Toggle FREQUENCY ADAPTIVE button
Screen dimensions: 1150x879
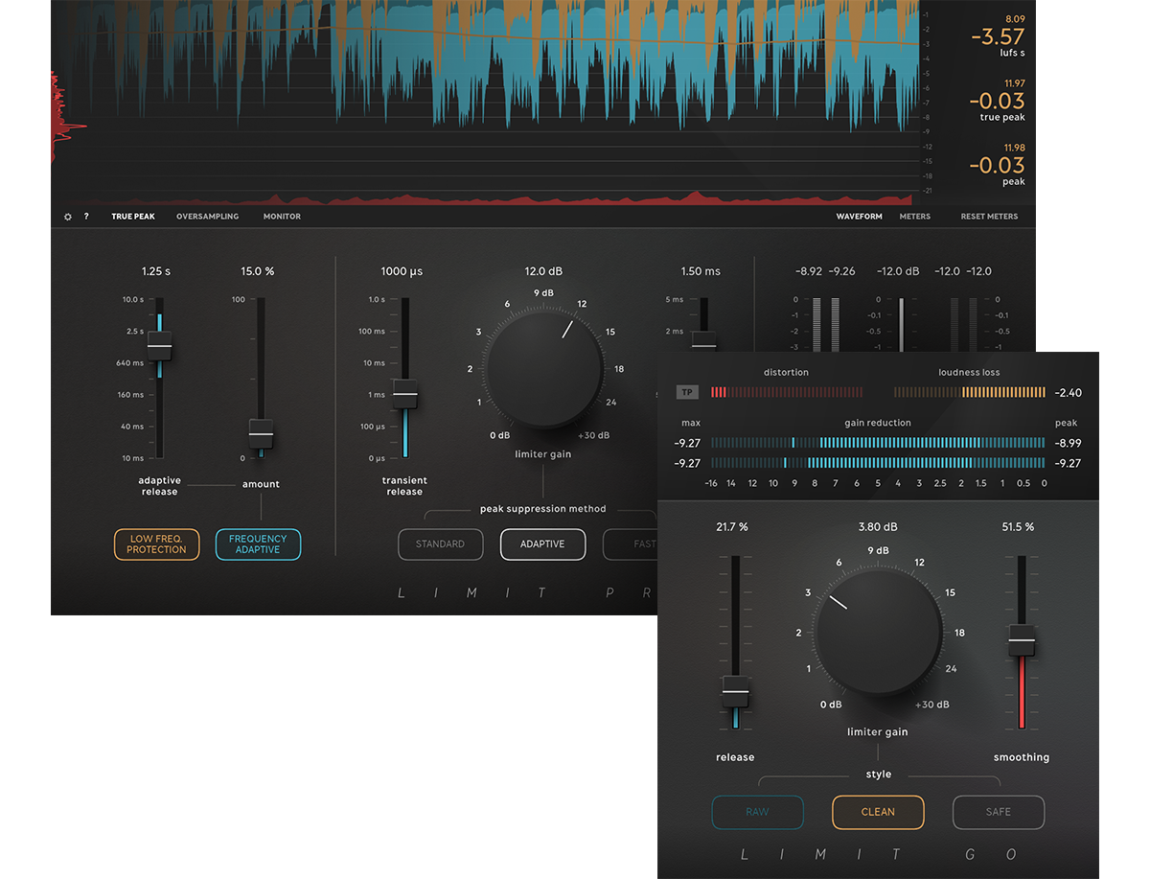tap(258, 544)
